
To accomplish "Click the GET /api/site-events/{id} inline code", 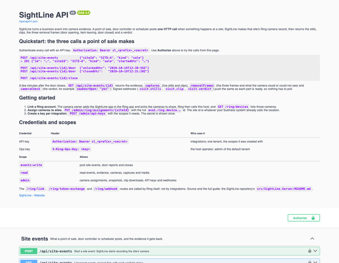I will tap(90, 85).
